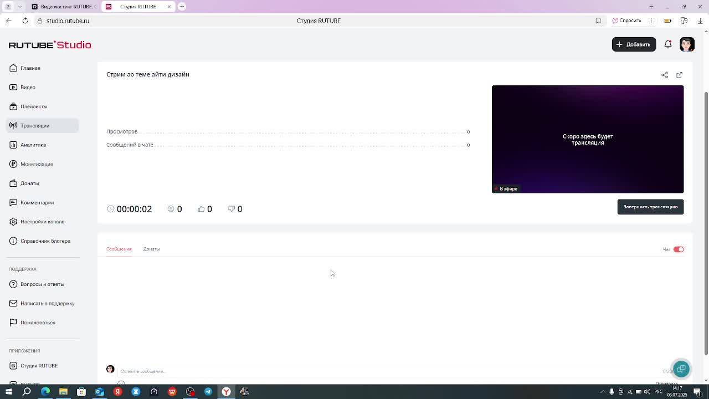
Task: Open Telegram from the taskbar
Action: point(208,392)
